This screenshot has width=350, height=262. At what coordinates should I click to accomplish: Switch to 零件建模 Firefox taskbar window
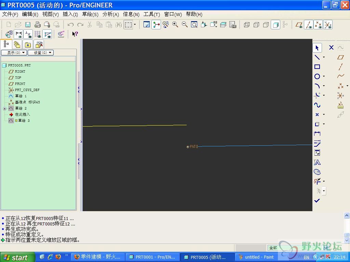(98, 257)
